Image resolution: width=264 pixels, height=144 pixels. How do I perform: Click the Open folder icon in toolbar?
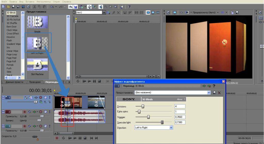click(9, 6)
